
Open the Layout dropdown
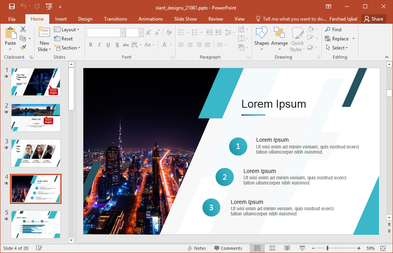(67, 29)
